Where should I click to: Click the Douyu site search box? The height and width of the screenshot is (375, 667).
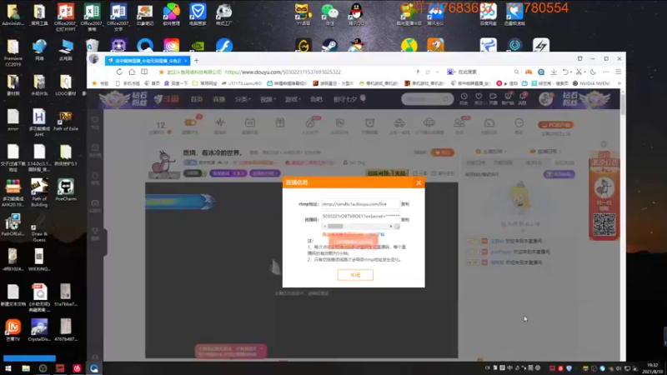click(427, 99)
